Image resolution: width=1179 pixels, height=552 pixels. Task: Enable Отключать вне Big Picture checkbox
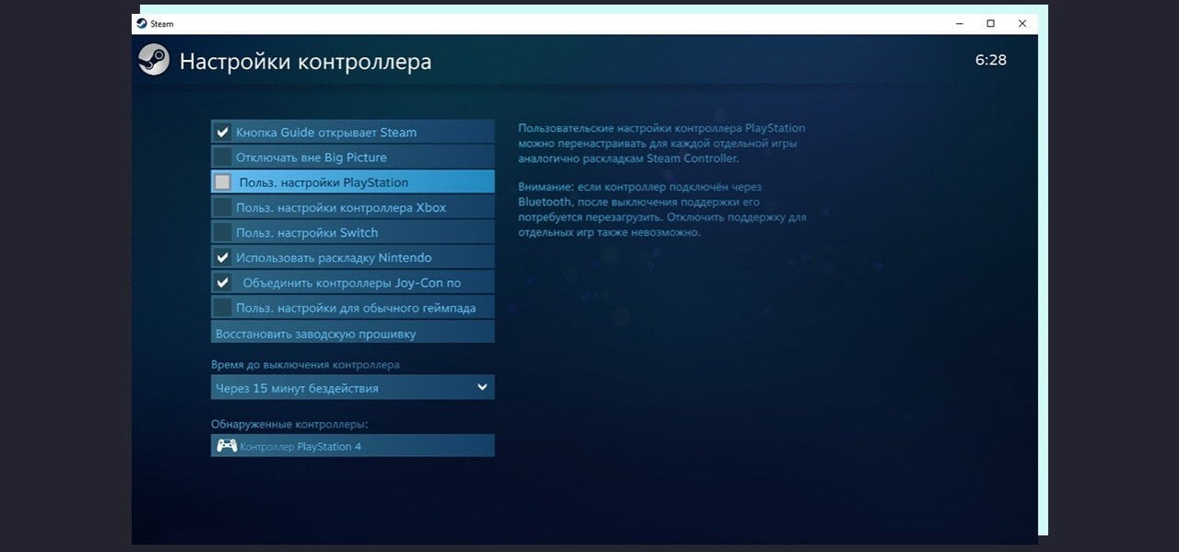point(222,157)
